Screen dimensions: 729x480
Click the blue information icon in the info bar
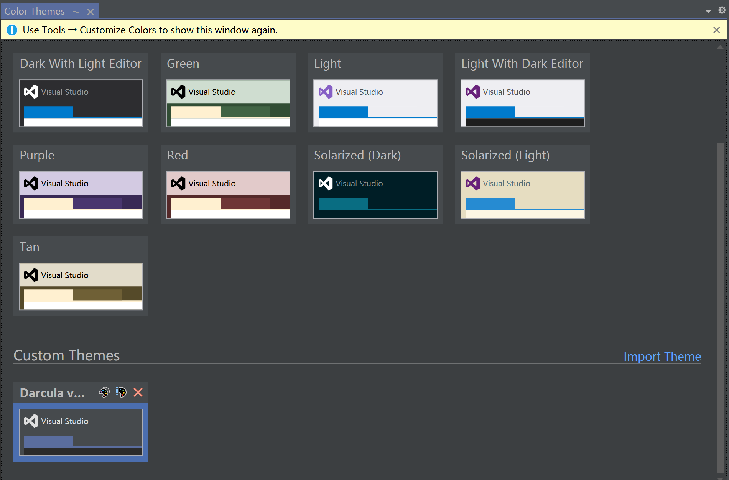click(12, 30)
